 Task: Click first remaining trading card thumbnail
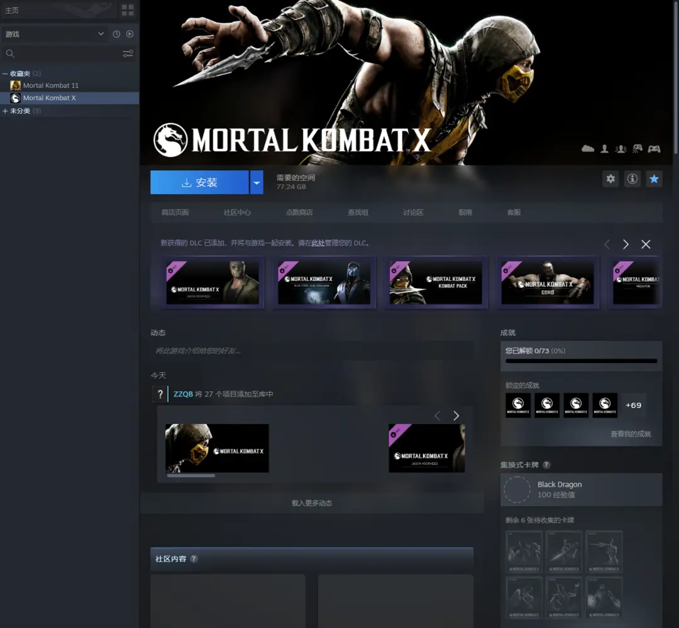[x=524, y=551]
